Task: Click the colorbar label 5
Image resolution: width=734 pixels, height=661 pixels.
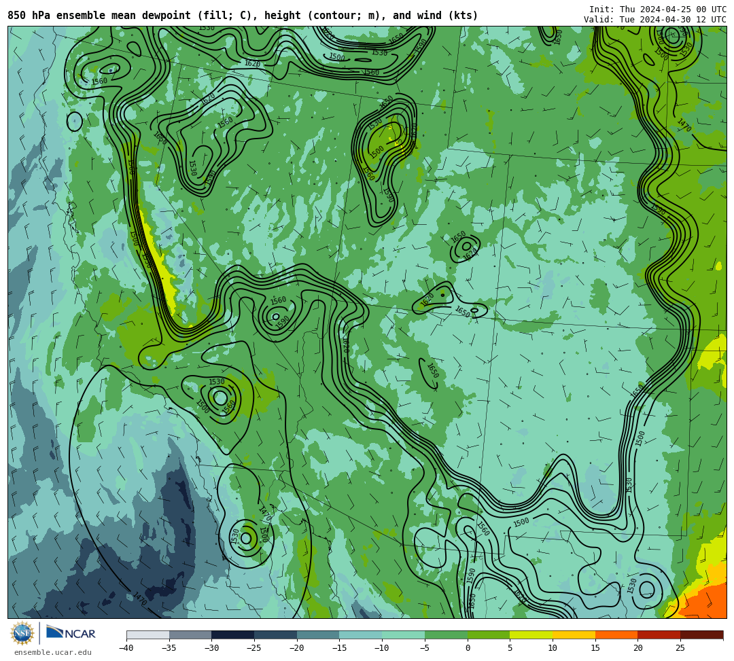Action: tap(510, 648)
